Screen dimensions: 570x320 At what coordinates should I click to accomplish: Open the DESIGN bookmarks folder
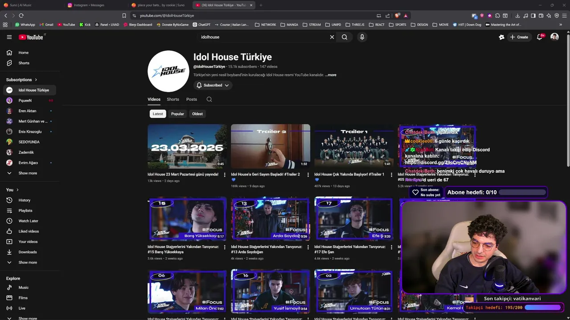419,24
